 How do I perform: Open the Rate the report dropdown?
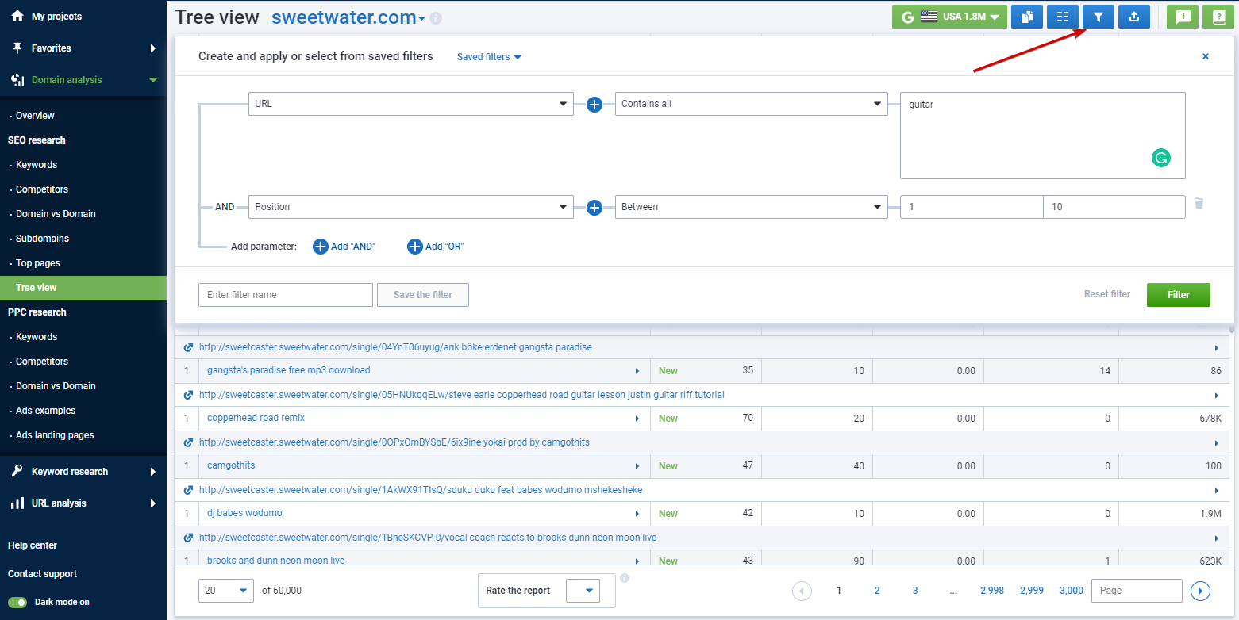(583, 591)
